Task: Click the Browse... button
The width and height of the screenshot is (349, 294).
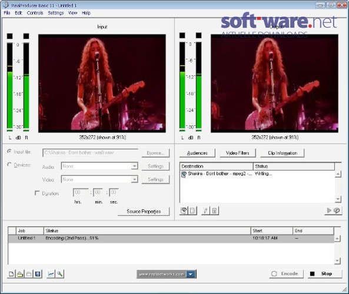Action: (x=155, y=153)
